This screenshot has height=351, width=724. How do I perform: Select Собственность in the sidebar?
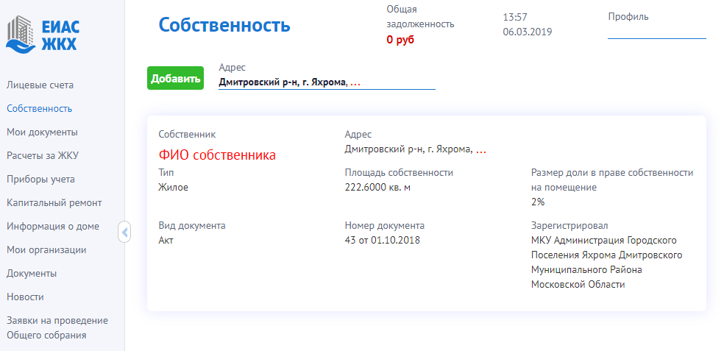39,108
